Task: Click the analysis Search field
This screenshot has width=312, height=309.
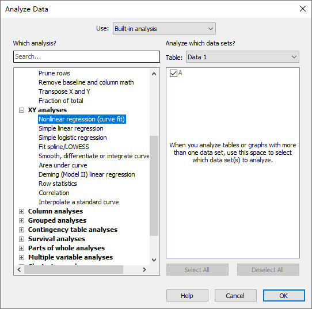Action: click(86, 56)
